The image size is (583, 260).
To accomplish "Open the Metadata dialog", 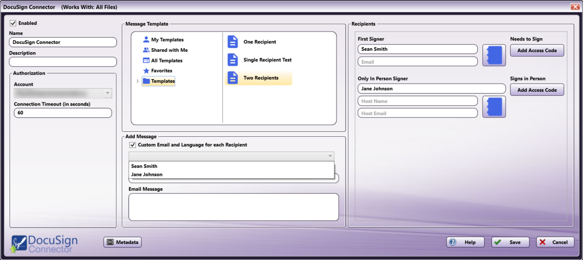I will coord(123,242).
